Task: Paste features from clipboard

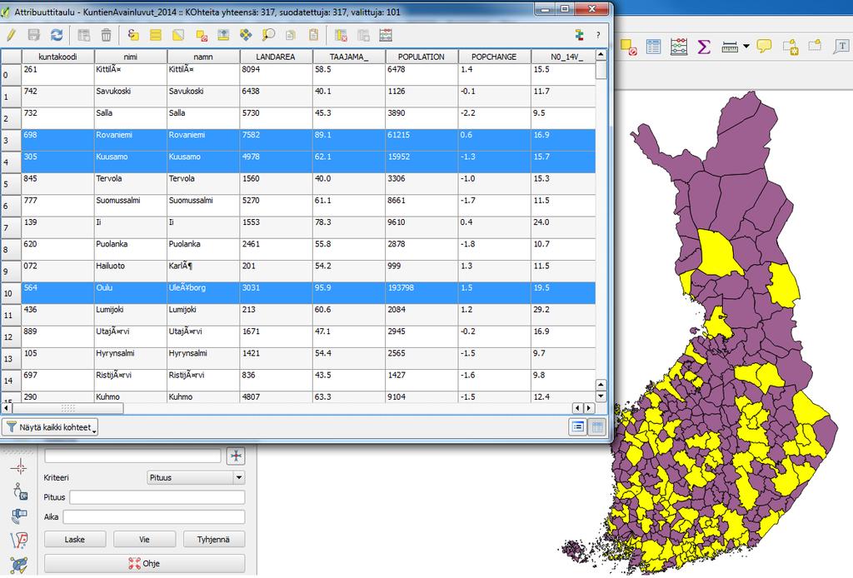Action: click(x=313, y=35)
